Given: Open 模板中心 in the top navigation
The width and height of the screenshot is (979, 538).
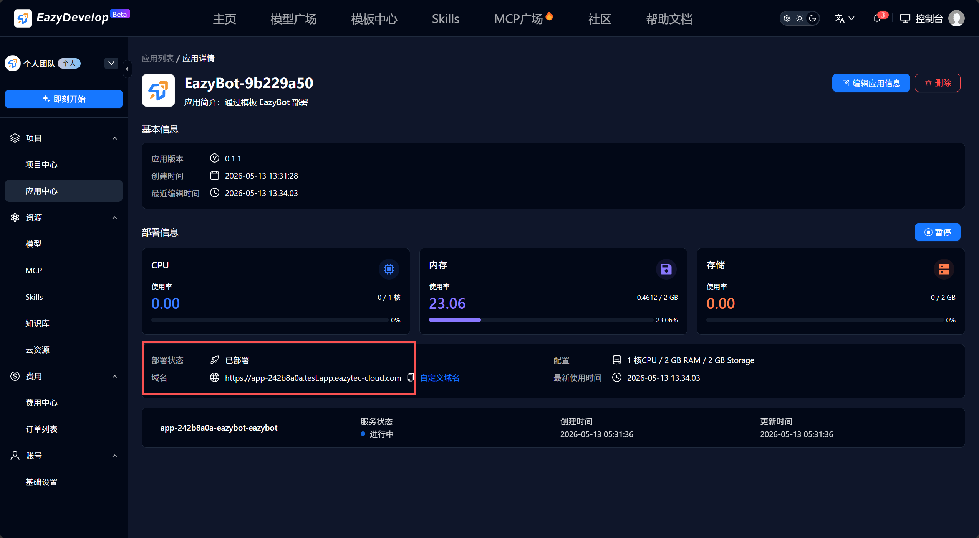Looking at the screenshot, I should [374, 19].
